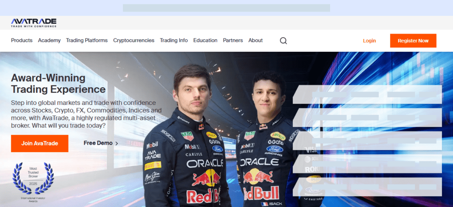Open the Partners menu
The image size is (453, 207).
click(x=233, y=40)
